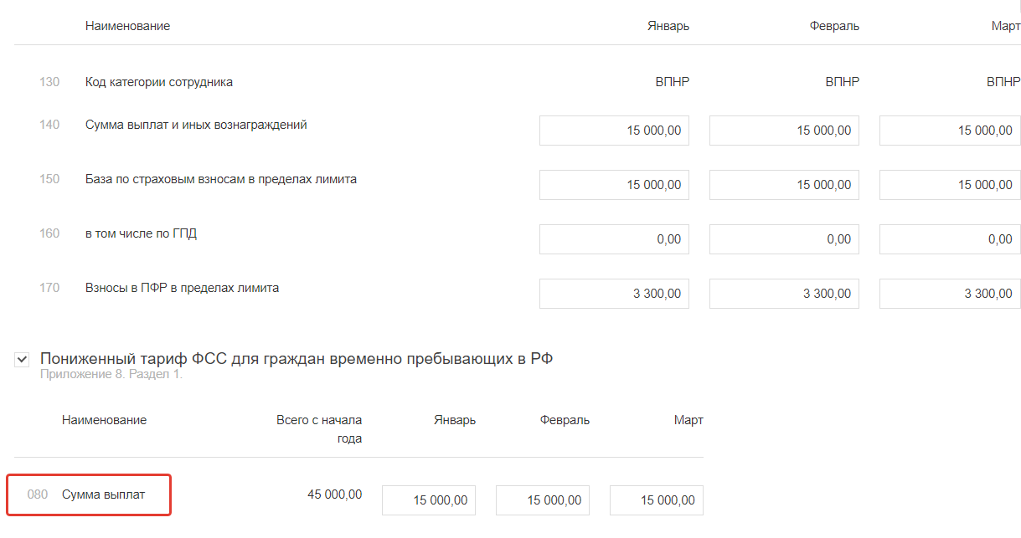Click March field in row 080
Screen dimensions: 1021x538
click(x=657, y=500)
